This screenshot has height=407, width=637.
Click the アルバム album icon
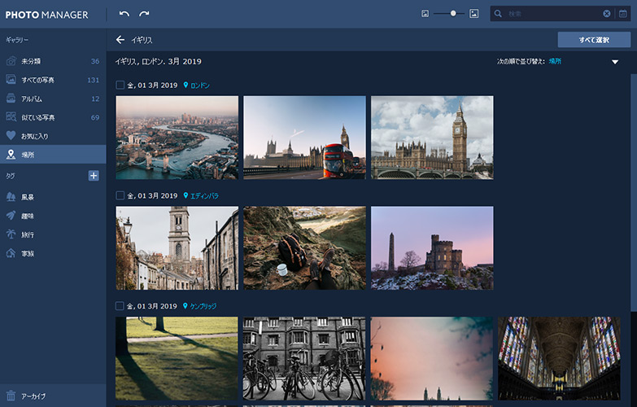11,98
